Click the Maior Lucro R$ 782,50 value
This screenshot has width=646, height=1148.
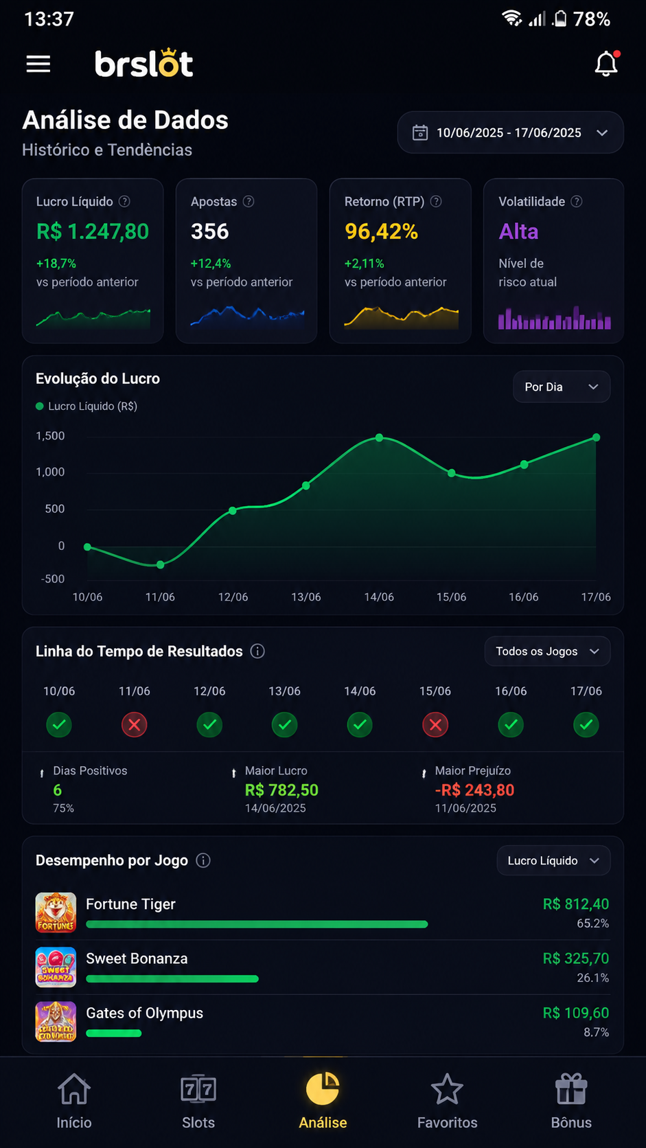point(281,790)
